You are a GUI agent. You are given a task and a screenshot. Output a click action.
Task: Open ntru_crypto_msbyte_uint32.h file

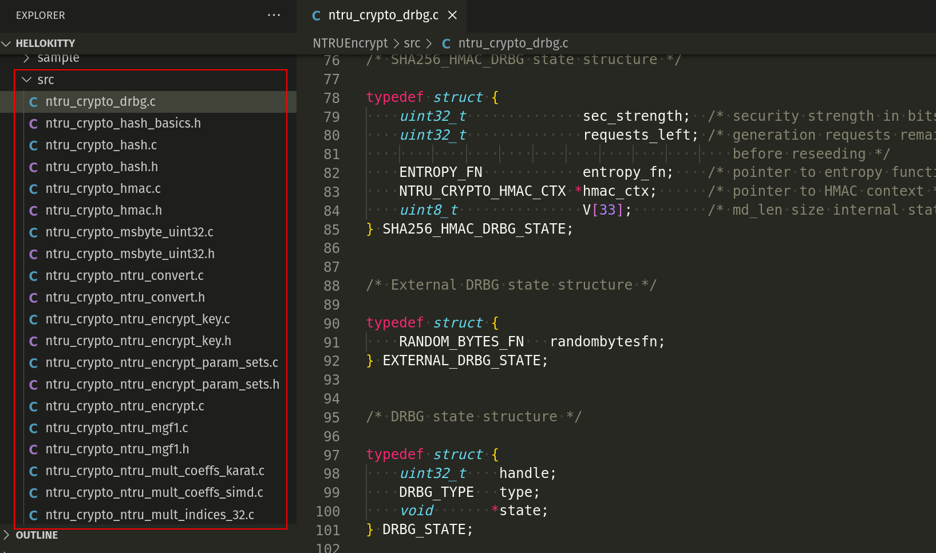coord(148,254)
